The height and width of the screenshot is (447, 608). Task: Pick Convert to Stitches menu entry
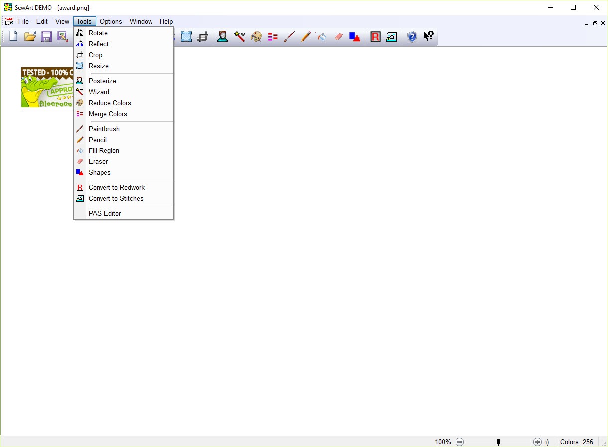[116, 198]
